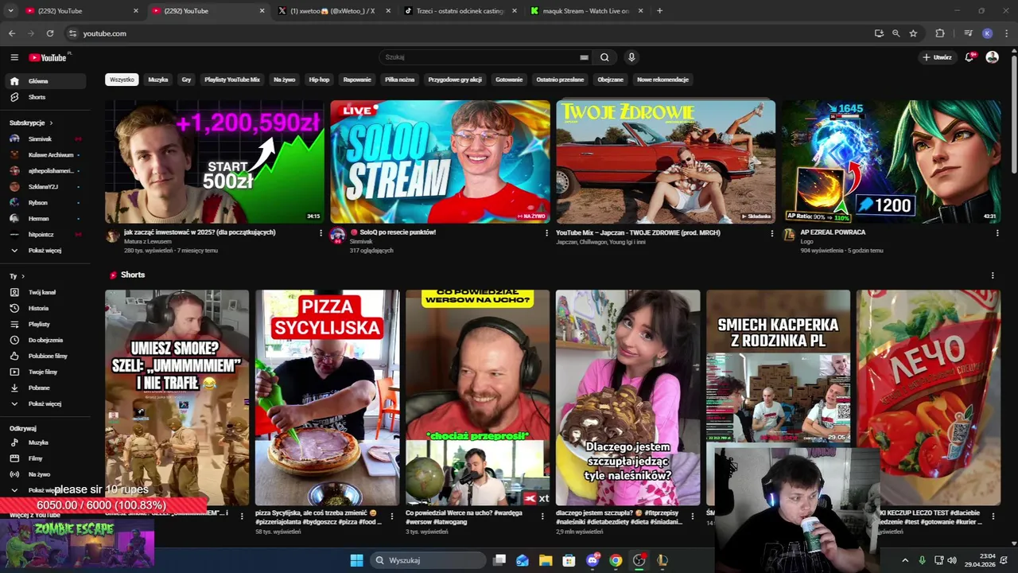Open Sinmivak subscription channel

coord(45,138)
